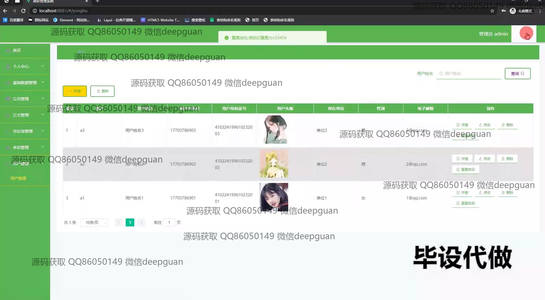The width and height of the screenshot is (545, 300).
Task: Expand the 来访管理 sidebar menu
Action: 25,147
